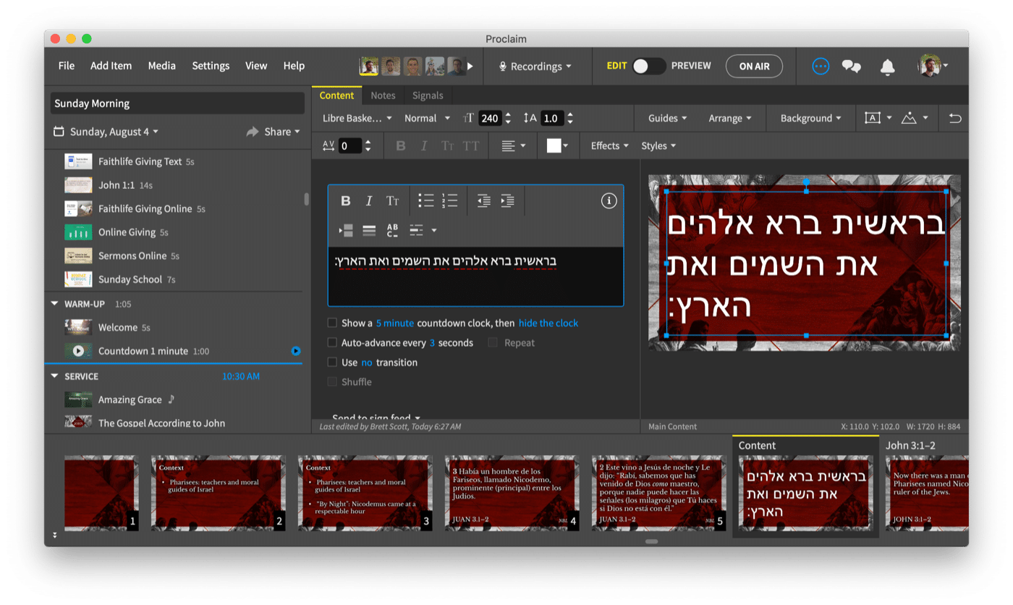
Task: Check the Shuffle checkbox
Action: [x=332, y=381]
